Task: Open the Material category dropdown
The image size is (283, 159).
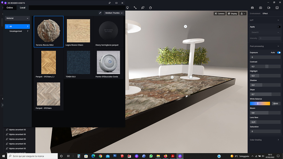Action: (x=17, y=18)
